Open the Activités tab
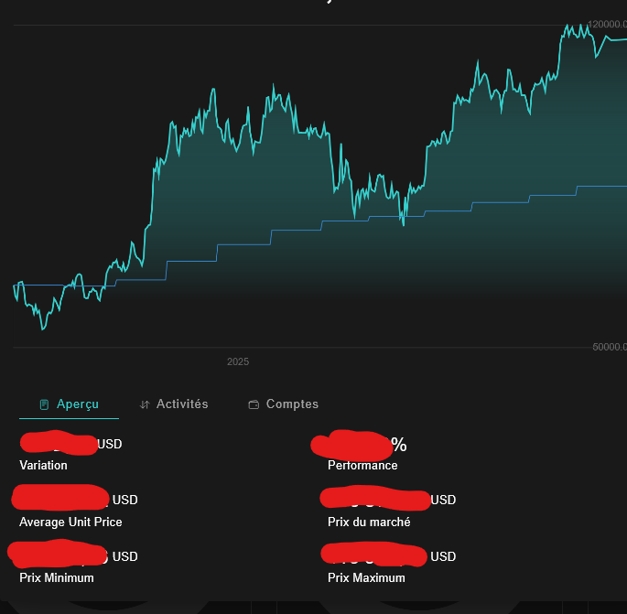The height and width of the screenshot is (614, 627). pos(182,404)
